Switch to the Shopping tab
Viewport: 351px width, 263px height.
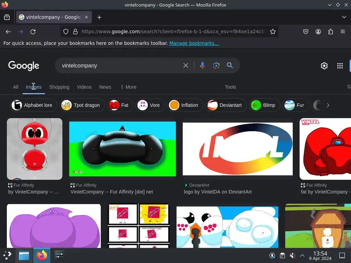(x=59, y=87)
